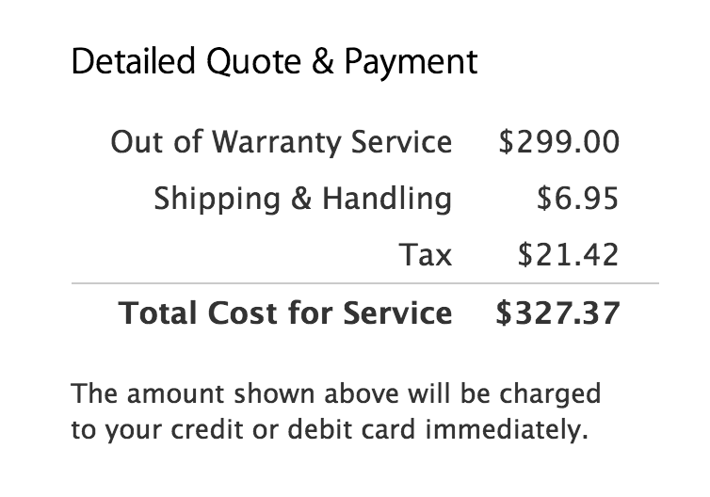Select the Out of Warranty Service label
710x497 pixels.
(x=282, y=142)
